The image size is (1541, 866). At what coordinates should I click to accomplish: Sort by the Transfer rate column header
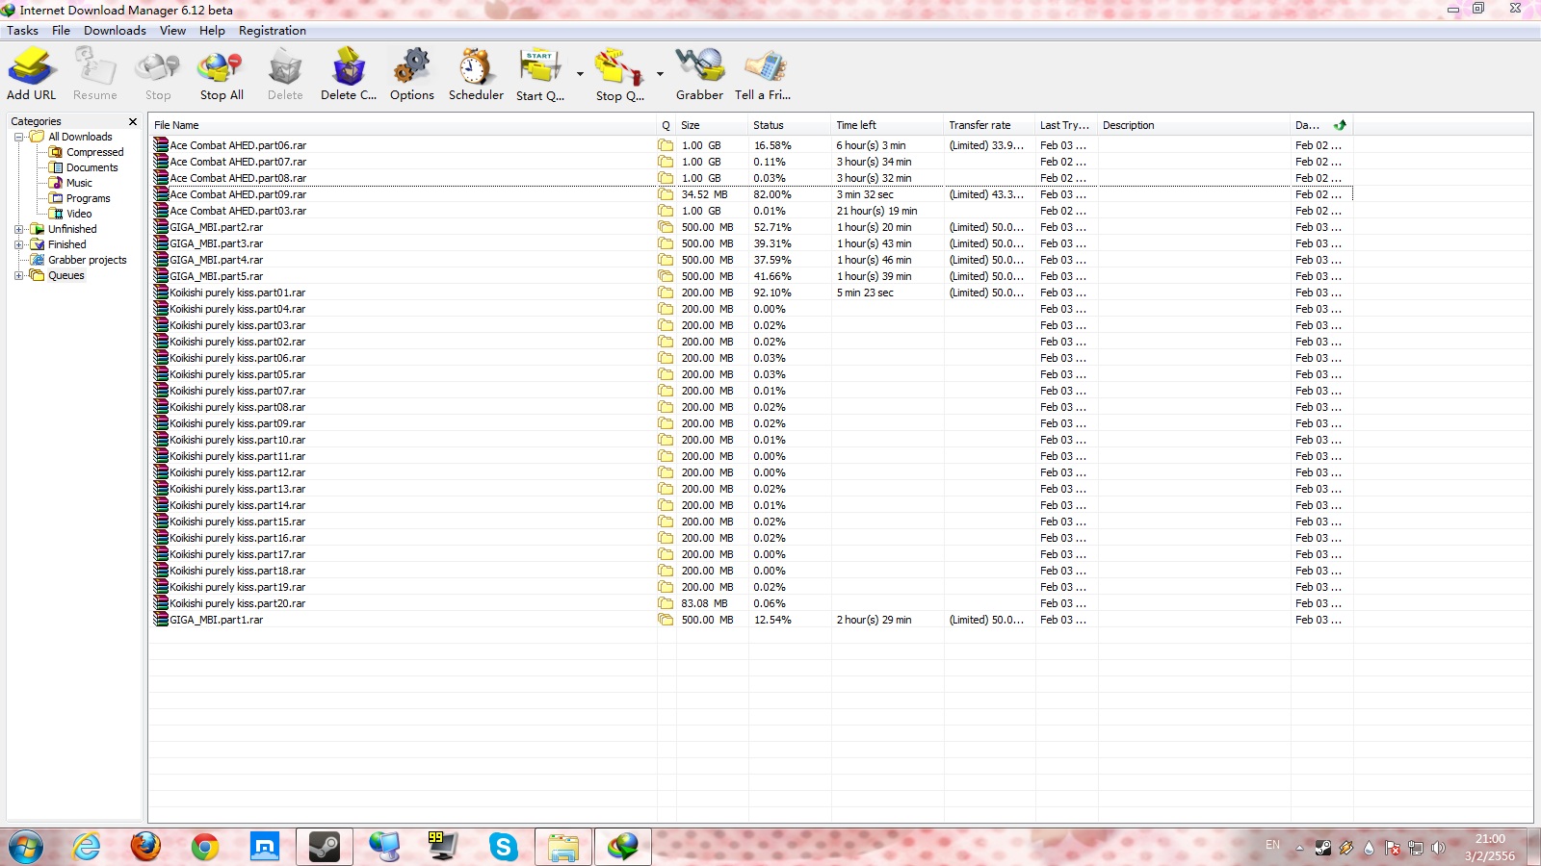tap(990, 125)
